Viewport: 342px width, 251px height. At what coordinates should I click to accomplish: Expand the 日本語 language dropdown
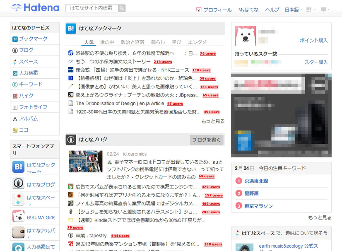click(294, 10)
